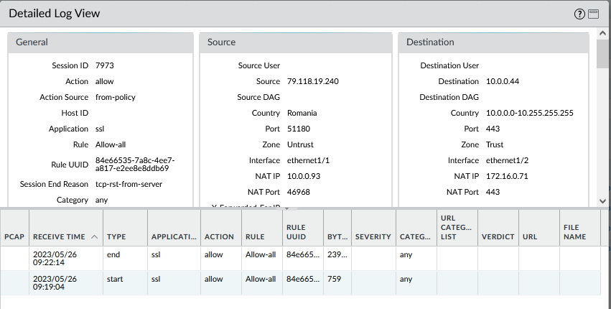Click the scroll-down arrow of details pane
Screen dimensions: 611x309
pyautogui.click(x=602, y=200)
